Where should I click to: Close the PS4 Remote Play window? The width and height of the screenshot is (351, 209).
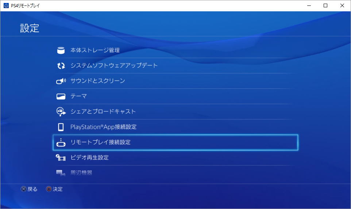[x=342, y=5]
